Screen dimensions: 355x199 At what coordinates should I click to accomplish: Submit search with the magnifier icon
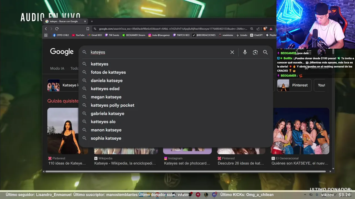[x=265, y=52]
